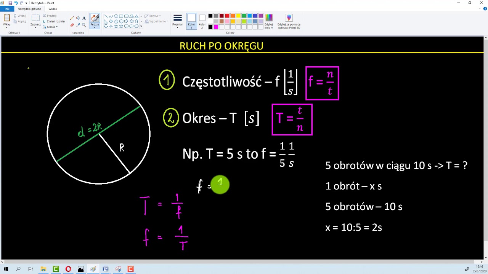Image resolution: width=488 pixels, height=274 pixels.
Task: Select the Oval shape
Action: (x=116, y=16)
